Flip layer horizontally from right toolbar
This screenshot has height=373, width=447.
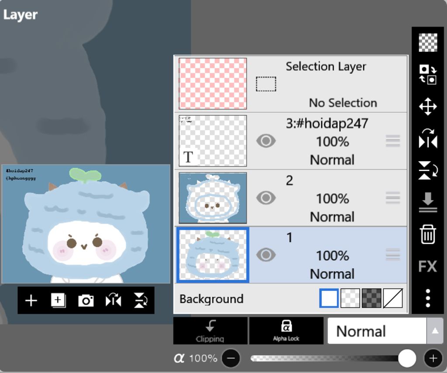pyautogui.click(x=428, y=138)
